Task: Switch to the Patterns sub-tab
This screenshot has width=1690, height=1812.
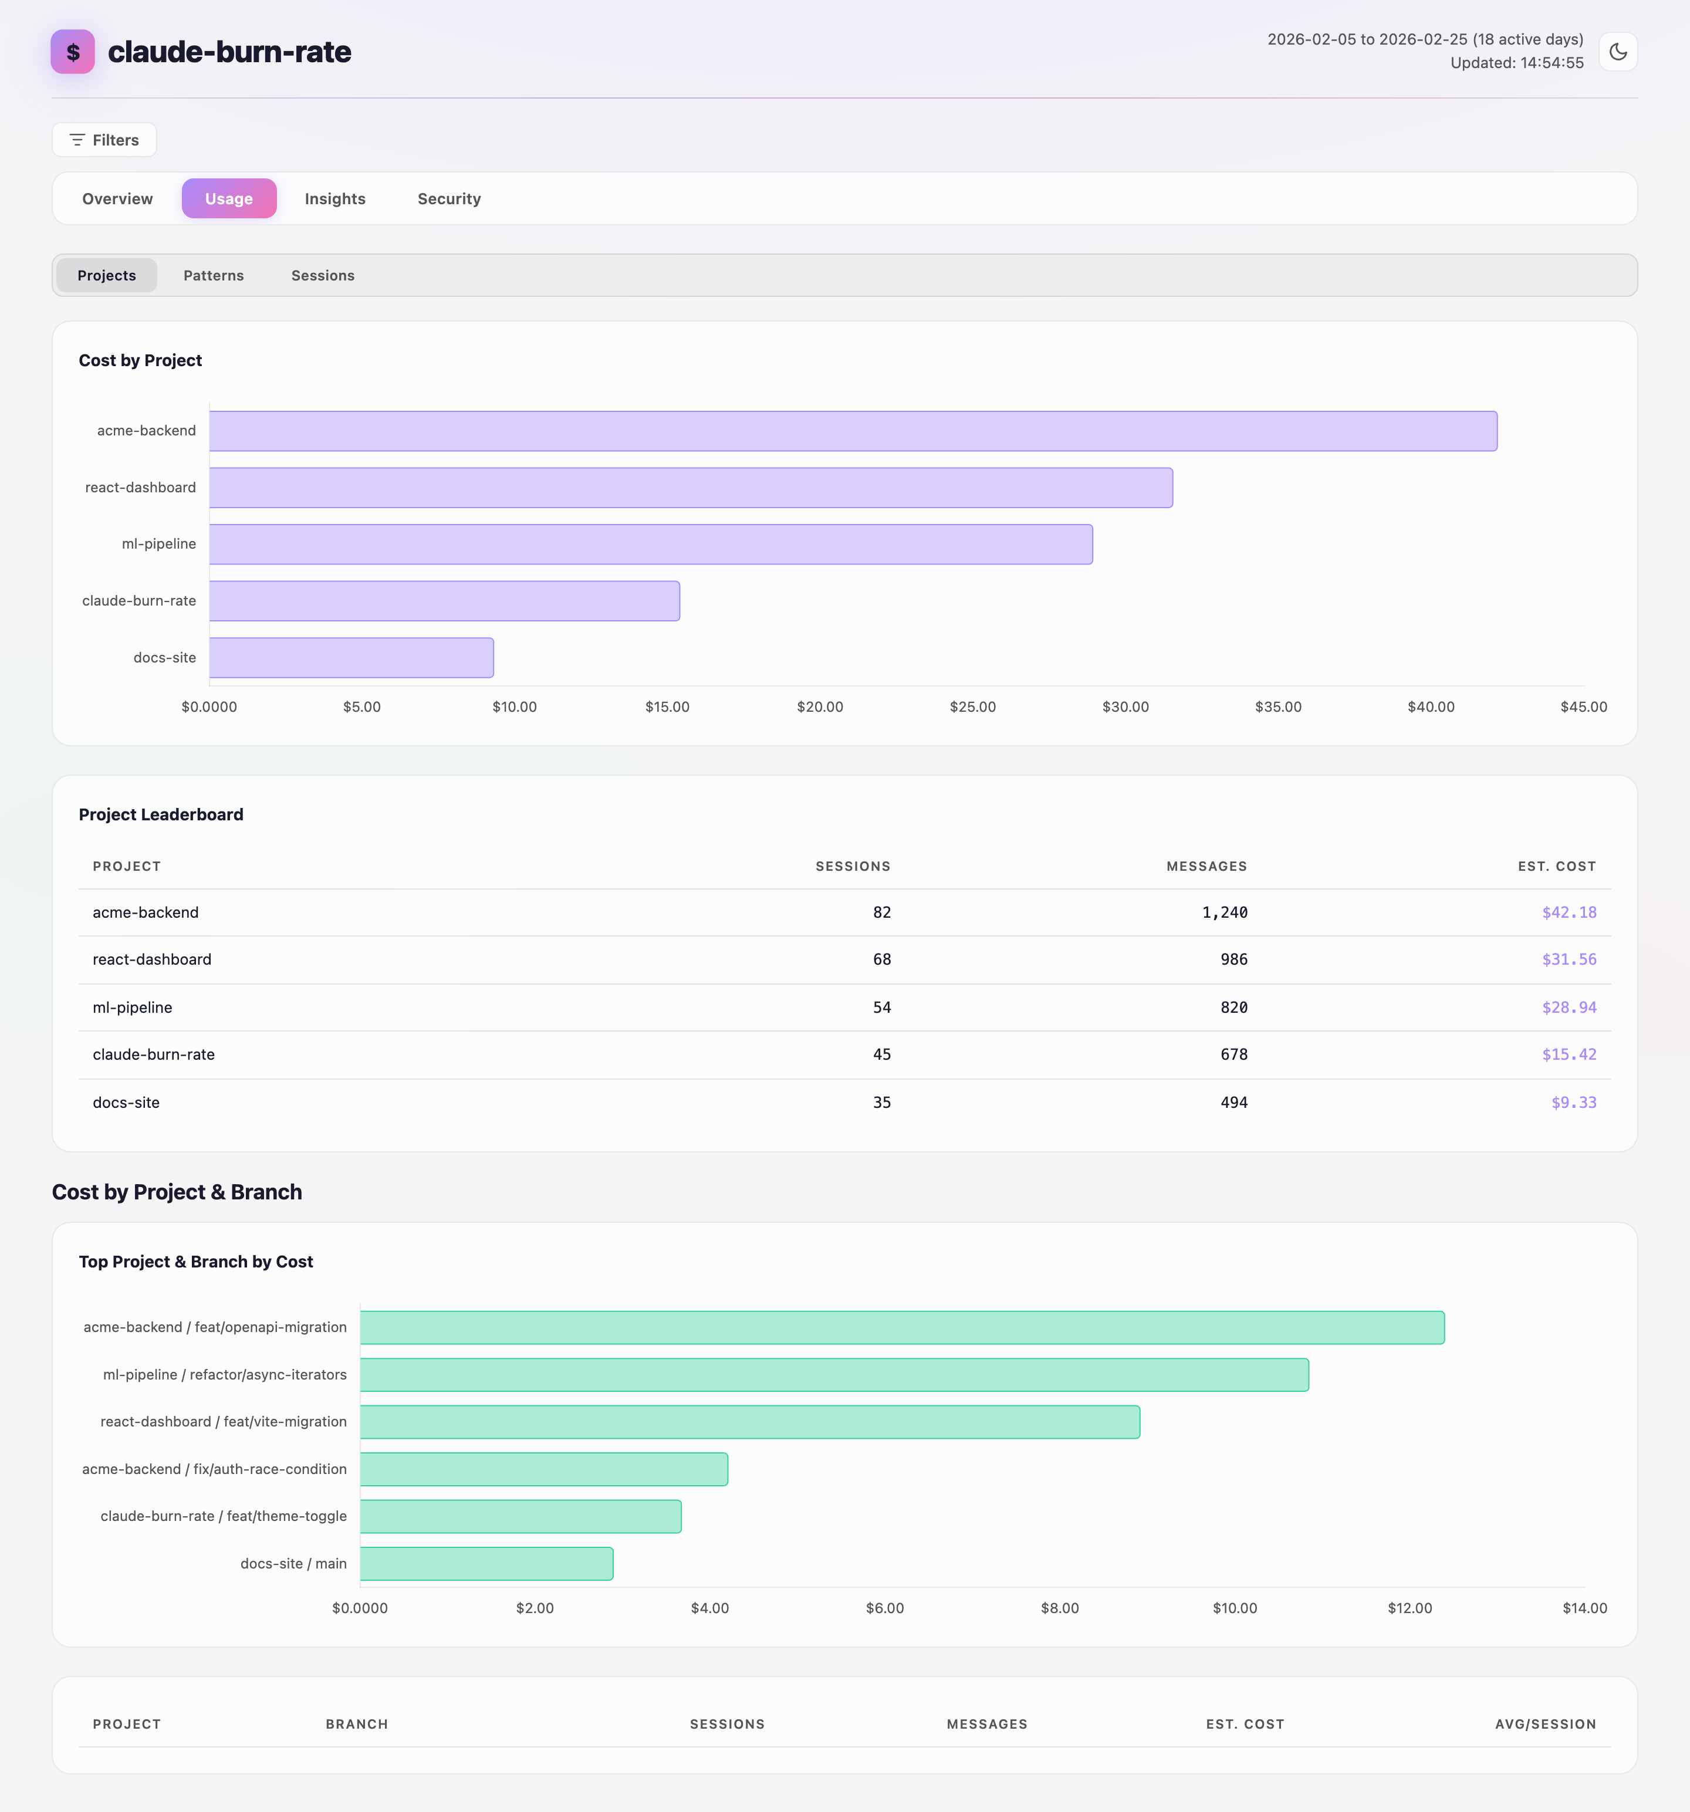Action: coord(213,275)
